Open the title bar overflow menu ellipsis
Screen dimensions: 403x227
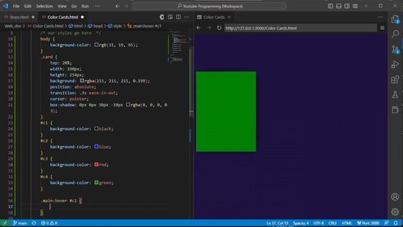click(x=97, y=6)
